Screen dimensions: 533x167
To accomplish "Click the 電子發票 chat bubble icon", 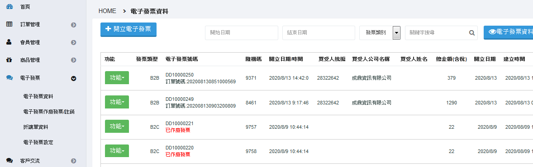I will click(10, 78).
